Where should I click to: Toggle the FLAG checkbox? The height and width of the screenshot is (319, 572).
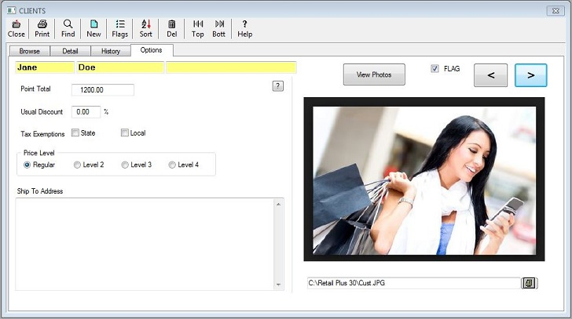click(434, 69)
